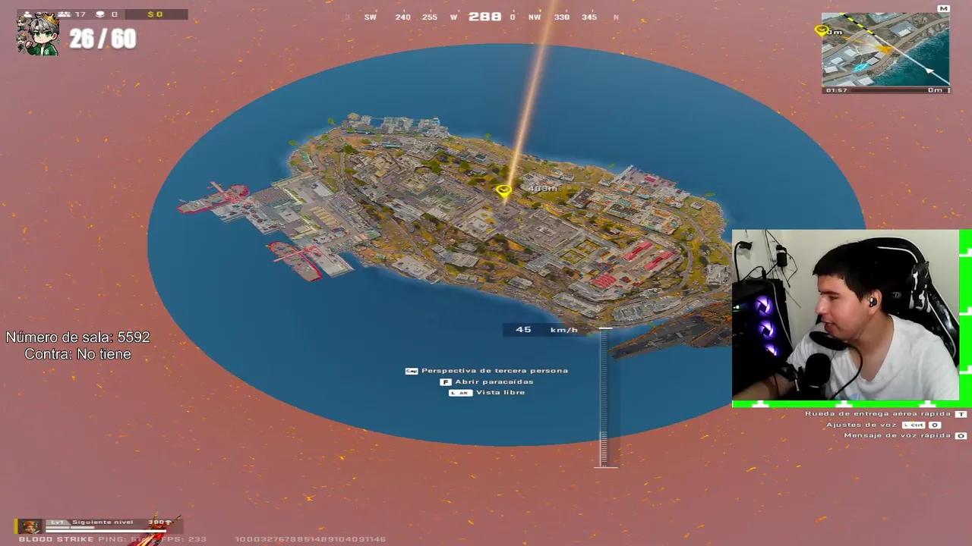Click the 330 marker on the compass

point(562,17)
